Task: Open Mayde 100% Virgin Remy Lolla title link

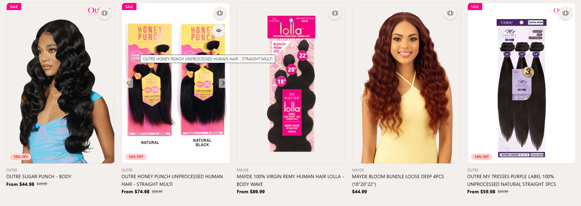Action: click(290, 180)
